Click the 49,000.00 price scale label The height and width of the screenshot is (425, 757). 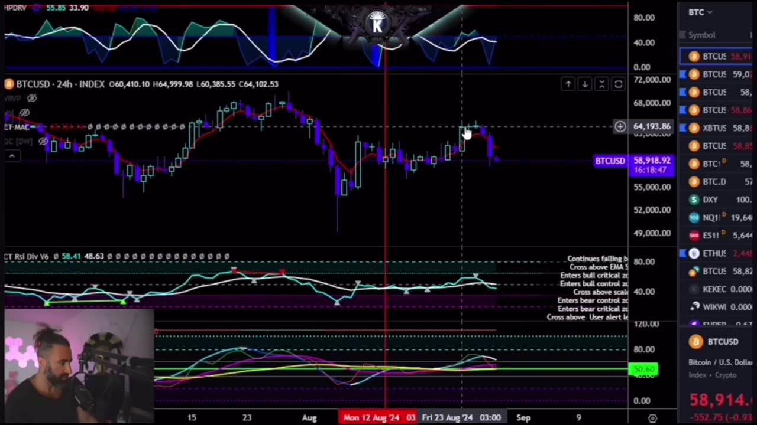pos(652,233)
